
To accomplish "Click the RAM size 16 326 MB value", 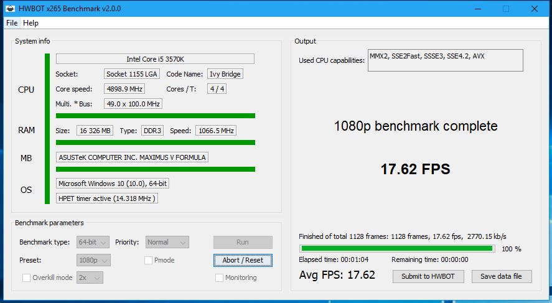I will coord(95,131).
